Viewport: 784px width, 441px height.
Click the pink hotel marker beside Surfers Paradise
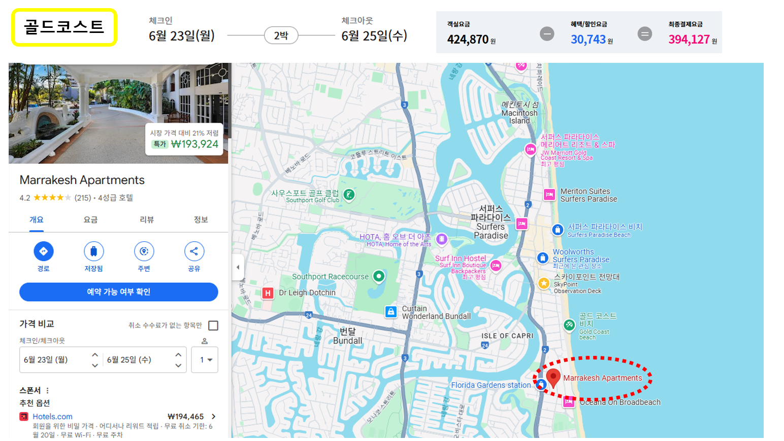521,224
